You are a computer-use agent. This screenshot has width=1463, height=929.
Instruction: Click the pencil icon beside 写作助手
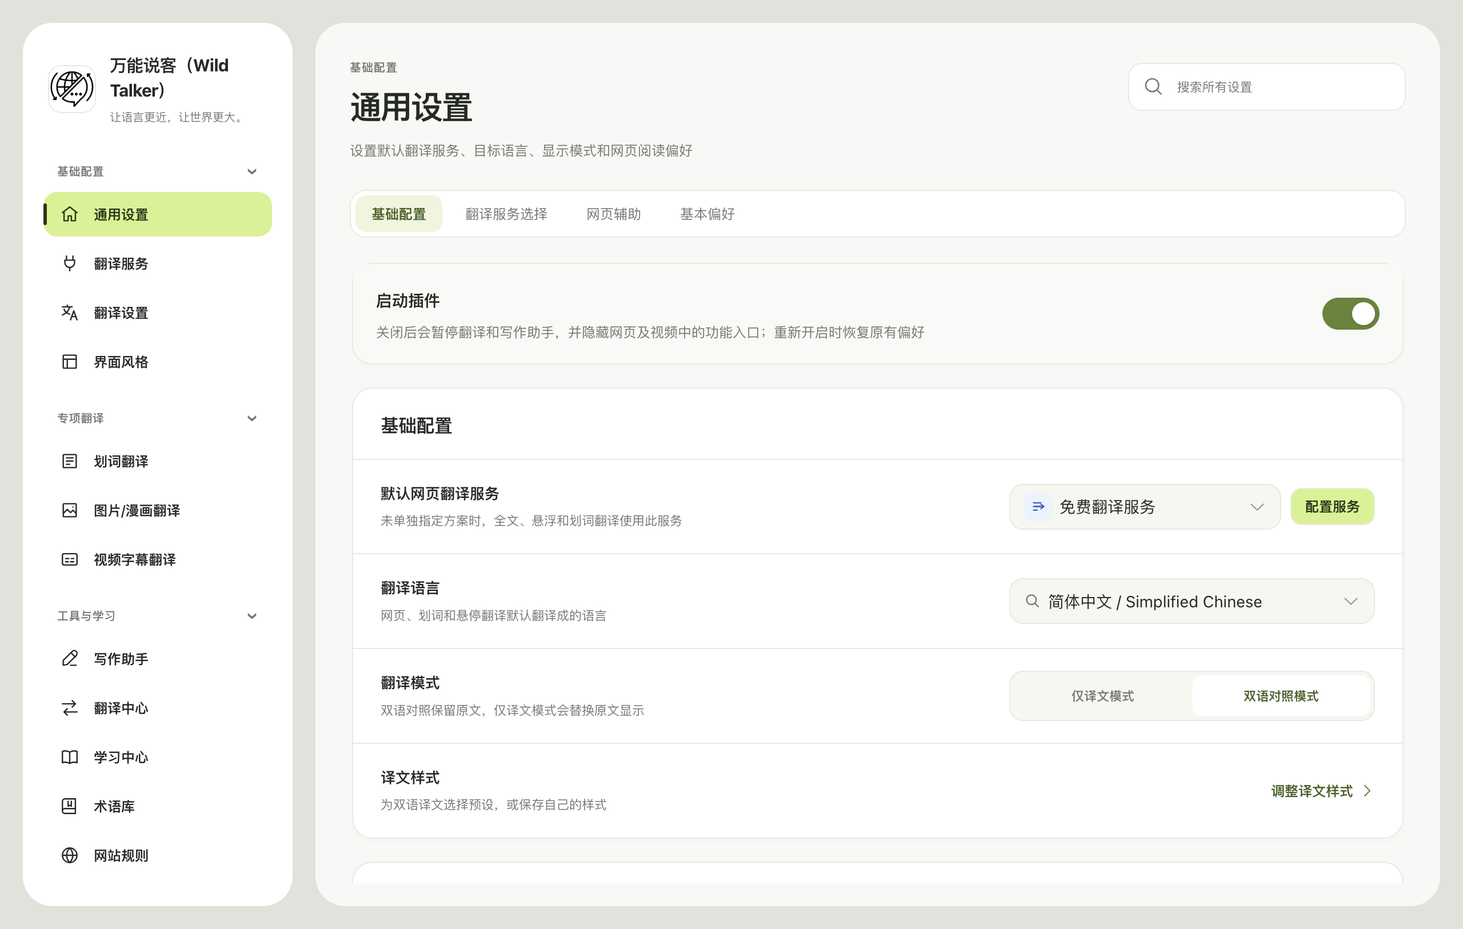point(70,658)
